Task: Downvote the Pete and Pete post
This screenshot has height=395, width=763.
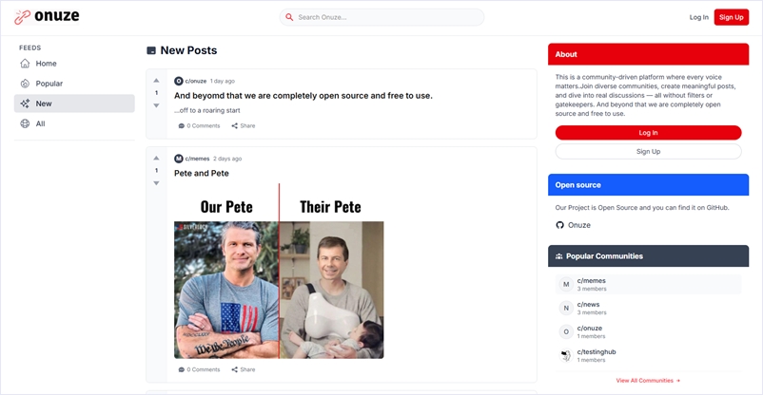Action: tap(156, 183)
